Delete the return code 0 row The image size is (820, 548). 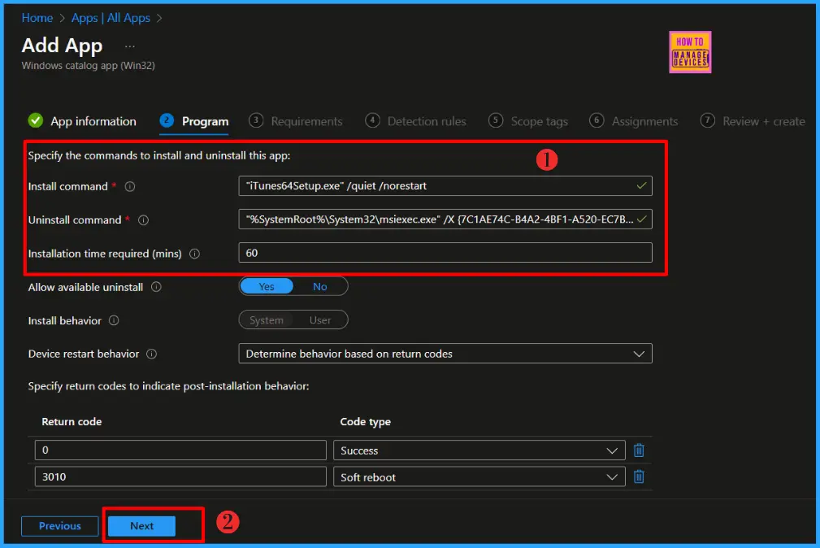(x=639, y=450)
